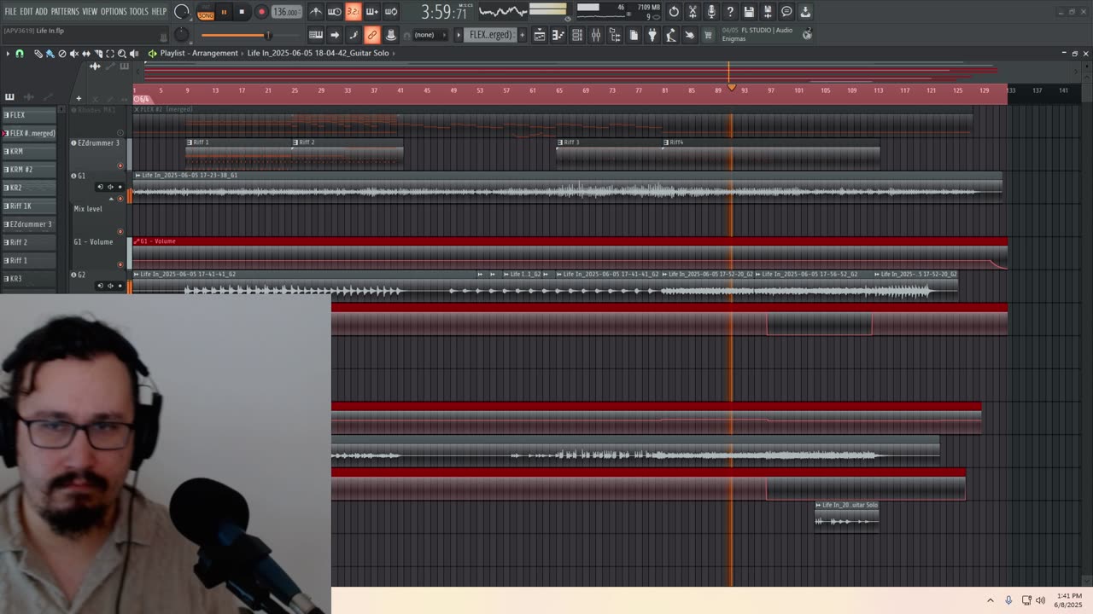This screenshot has height=614, width=1093.
Task: Open the Channel rack view icon
Action: coord(577,35)
